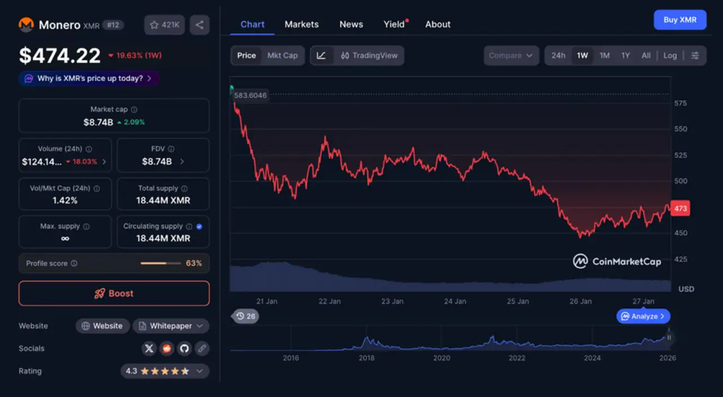Open the X (Twitter) social link
Viewport: 723px width, 397px height.
149,349
